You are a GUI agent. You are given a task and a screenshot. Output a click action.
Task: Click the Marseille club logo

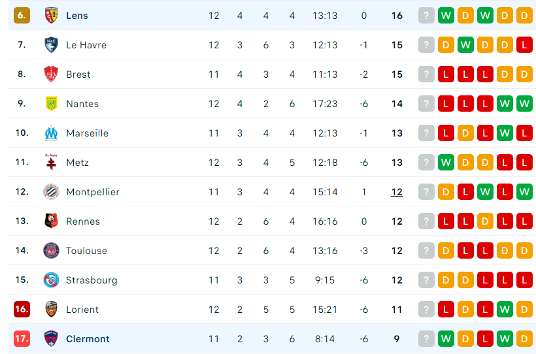pos(51,133)
